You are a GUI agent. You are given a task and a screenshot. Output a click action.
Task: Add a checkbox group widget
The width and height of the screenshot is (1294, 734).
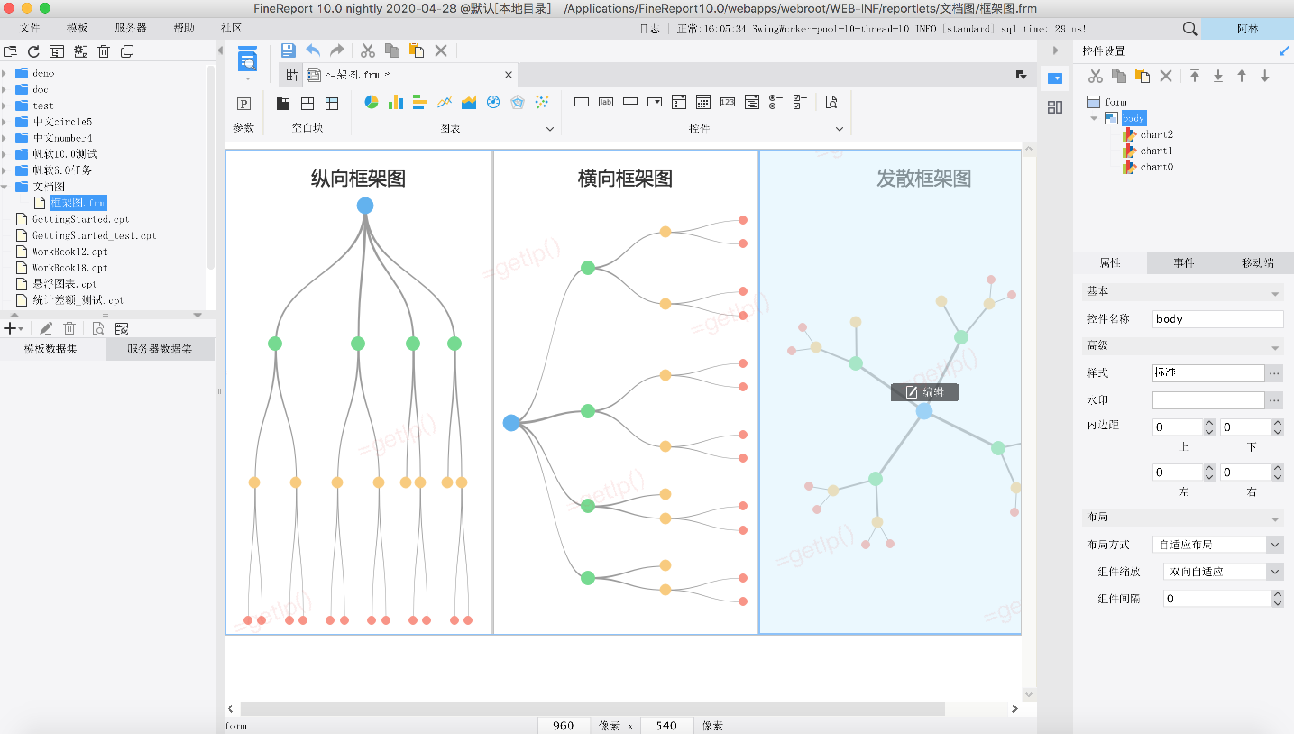click(800, 102)
